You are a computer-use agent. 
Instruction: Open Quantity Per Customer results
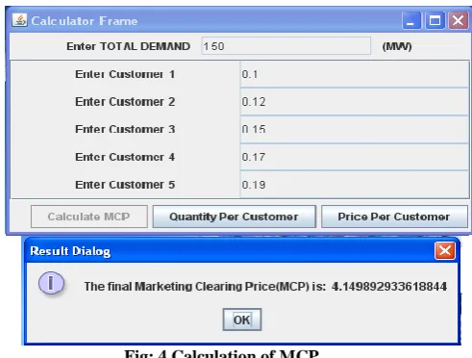pyautogui.click(x=235, y=217)
